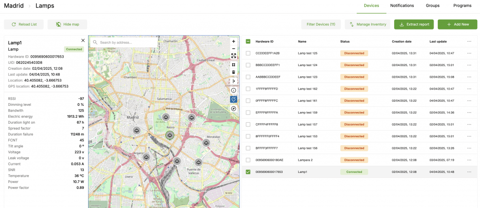Viewport: 480px width, 208px height.
Task: Check the box for Lamp test 159
Action: (x=248, y=112)
